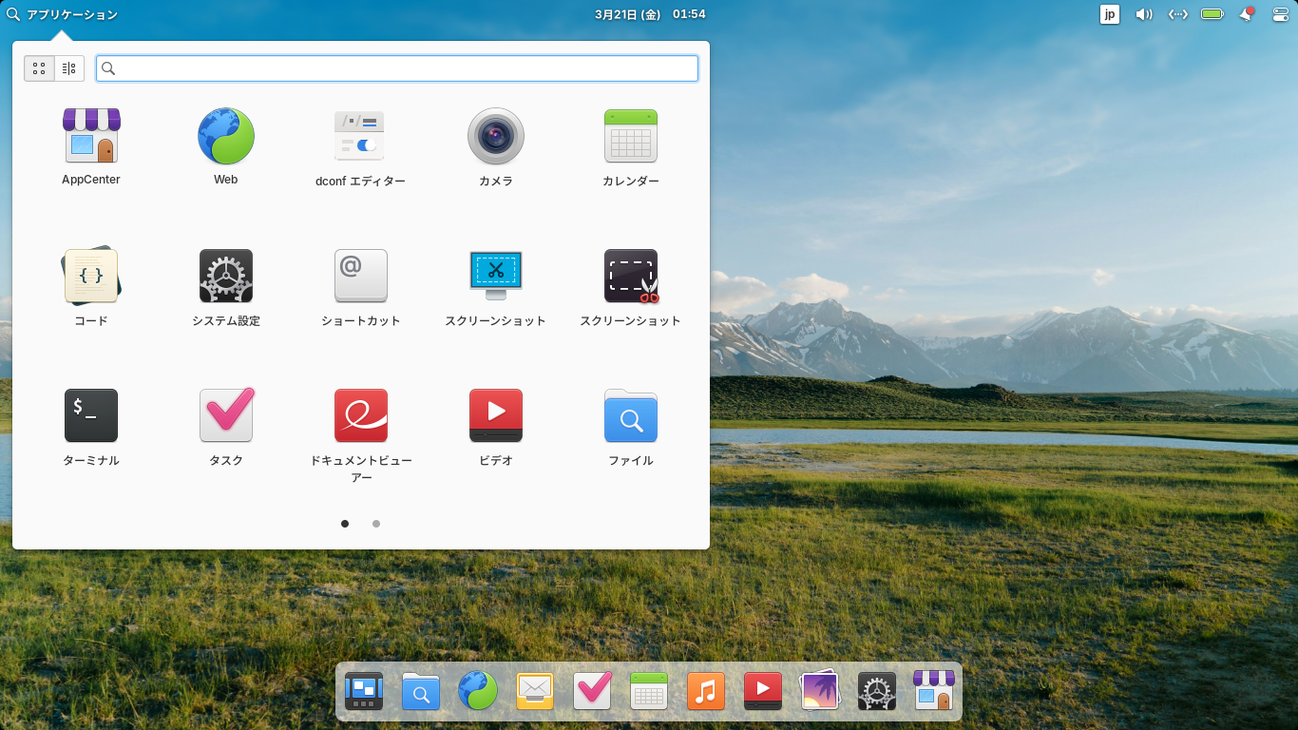Open the アプリケーション menu in the panel
The image size is (1298, 730).
pos(63,14)
